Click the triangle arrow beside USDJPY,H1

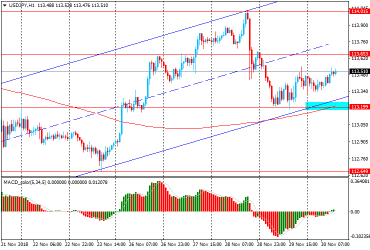pyautogui.click(x=4, y=4)
